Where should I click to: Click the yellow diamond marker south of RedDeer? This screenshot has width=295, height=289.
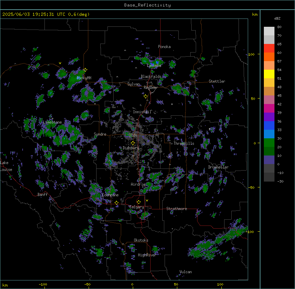[145, 96]
